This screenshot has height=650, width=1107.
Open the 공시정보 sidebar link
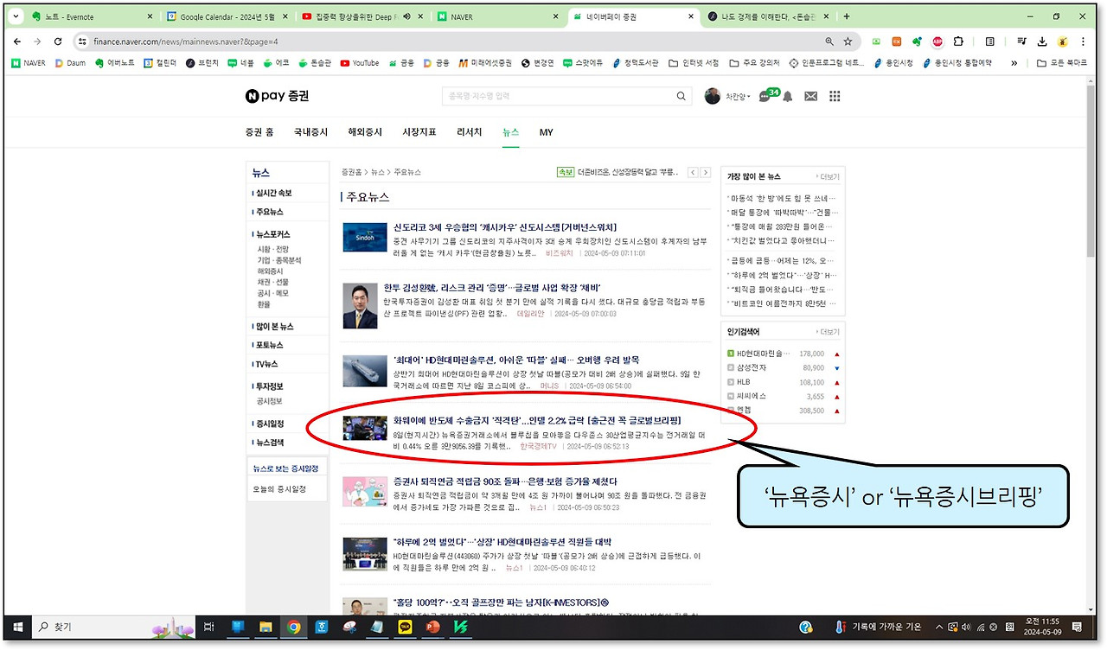coord(269,401)
